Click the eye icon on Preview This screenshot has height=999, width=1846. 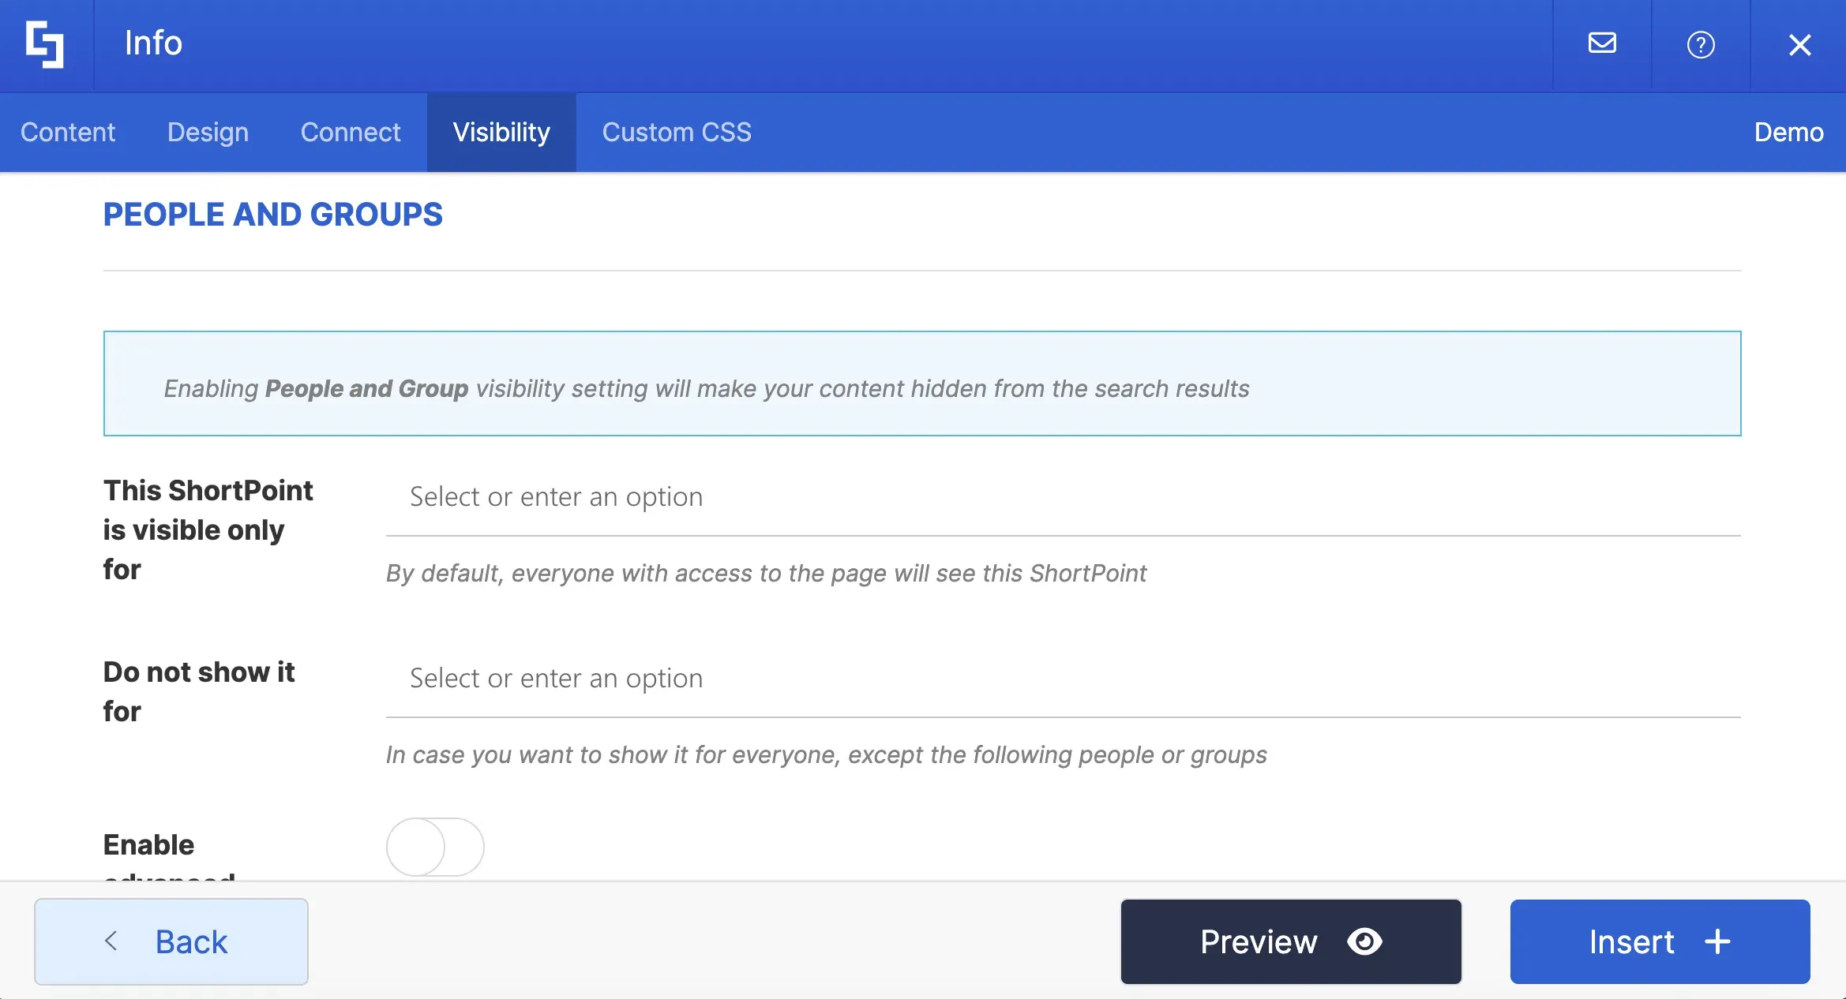1364,941
